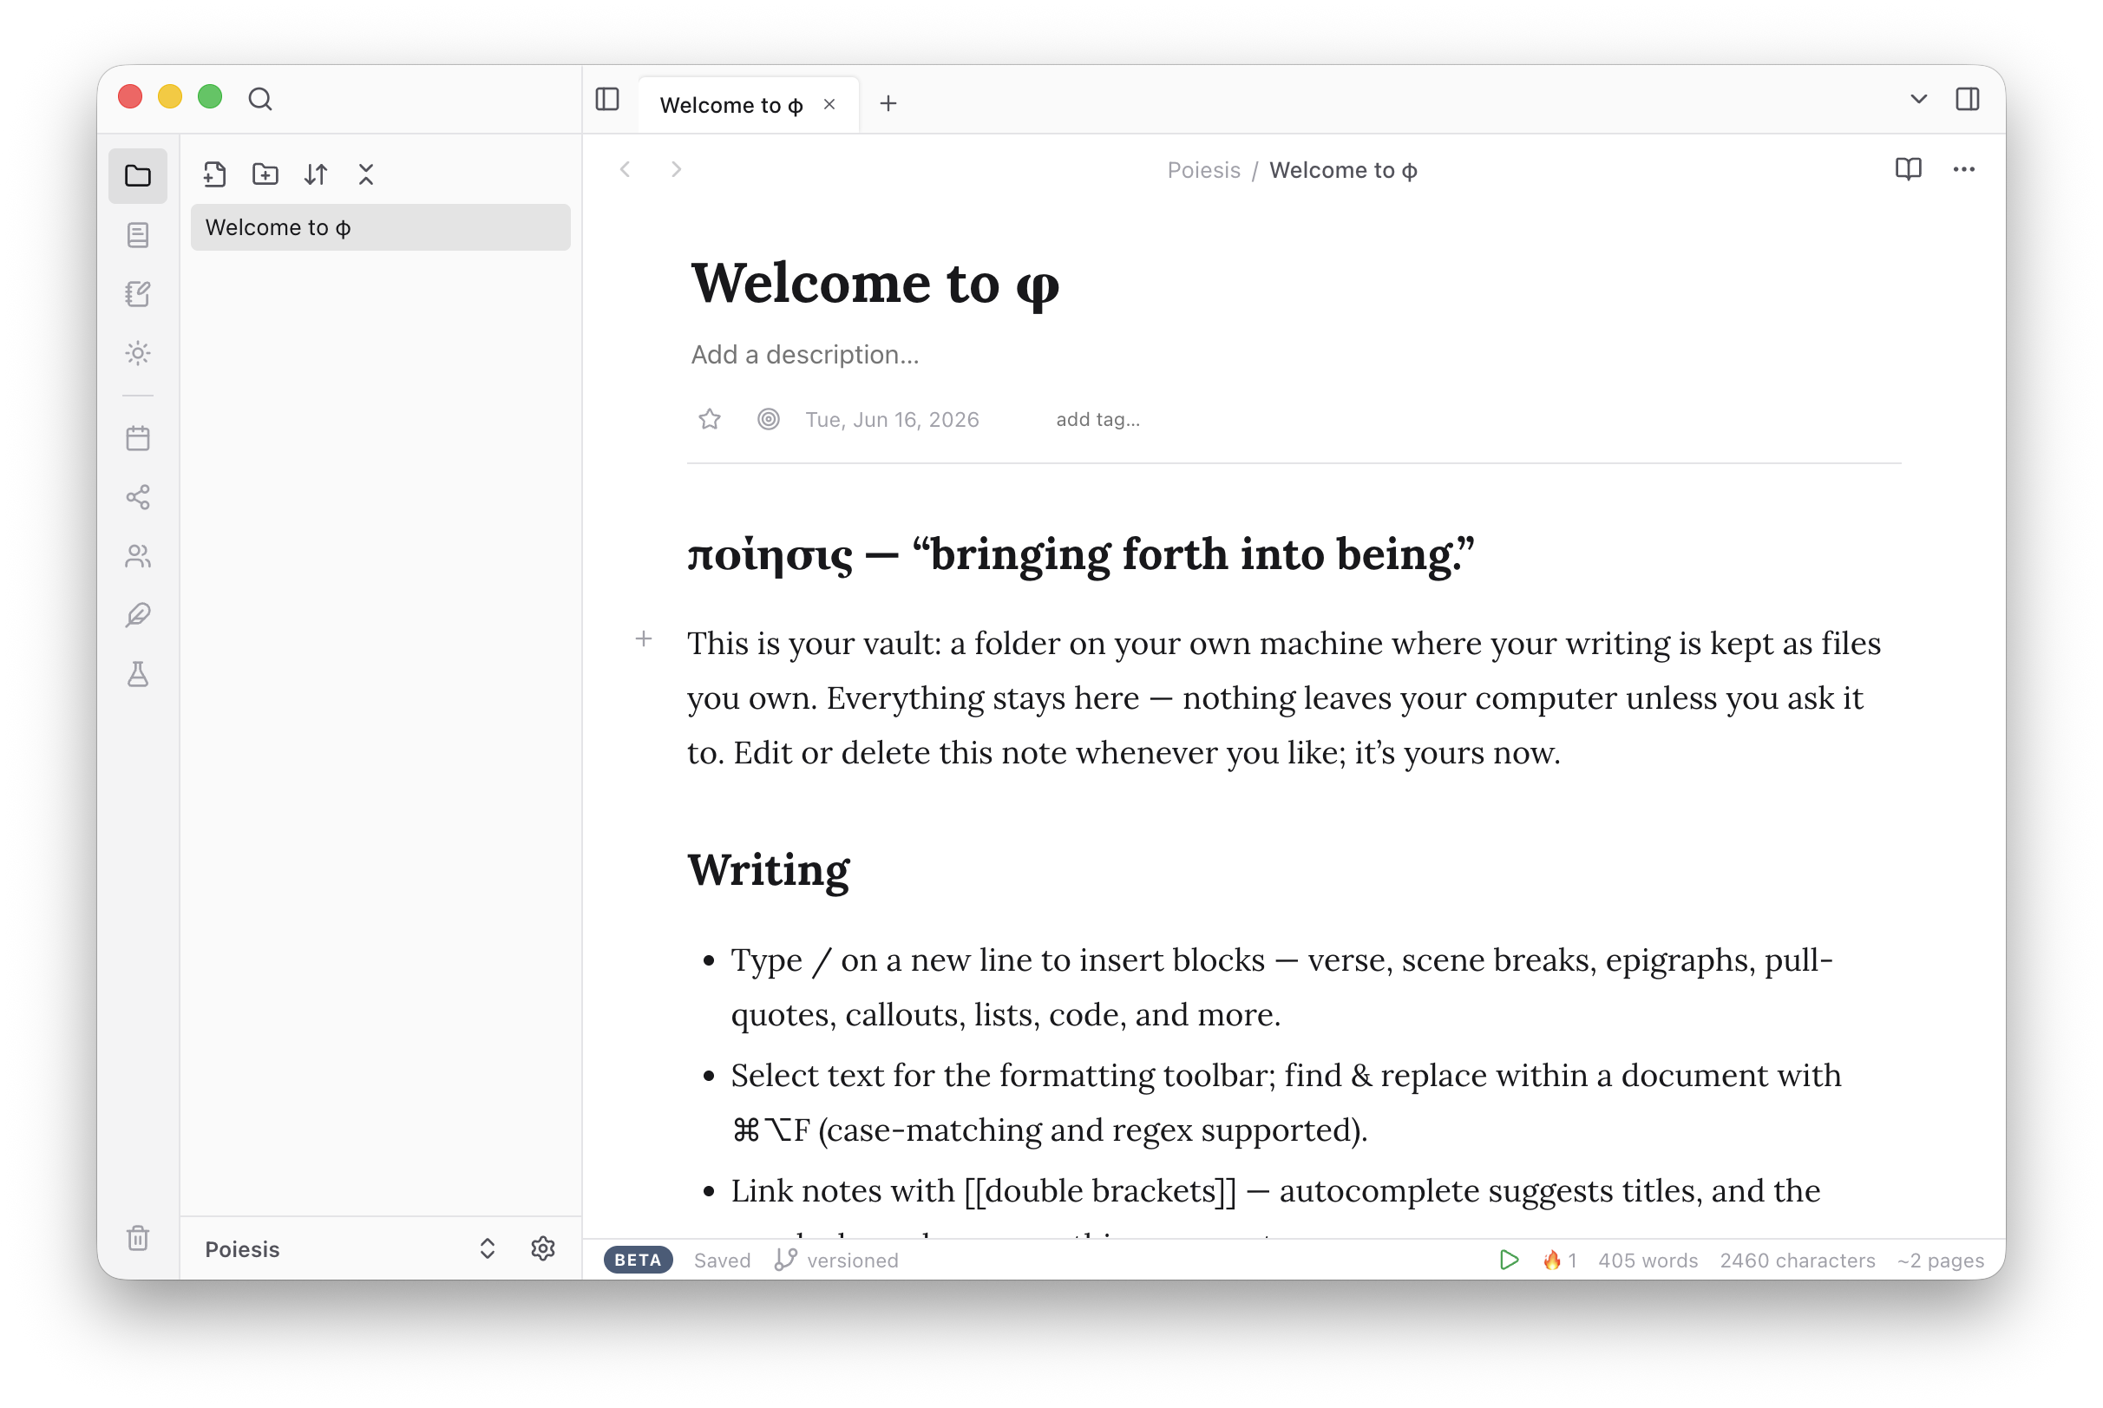Switch to the Welcome to φ tab
Viewport: 2103px width, 1408px height.
[x=732, y=105]
